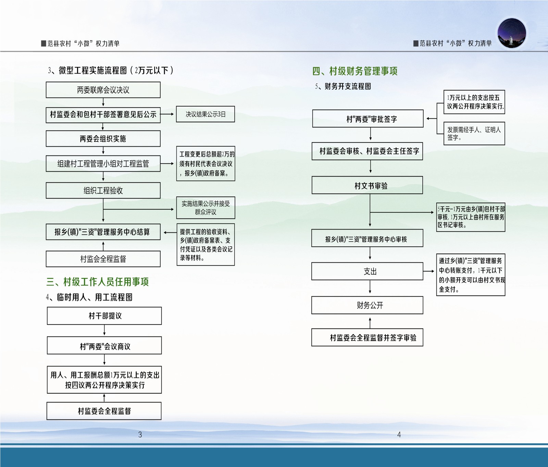Click the '财务公开' box
Viewport: 548px width, 467px height.
click(x=367, y=305)
